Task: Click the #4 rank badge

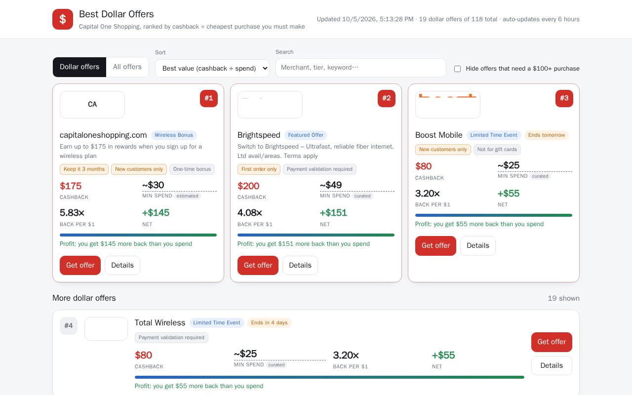Action: (69, 326)
